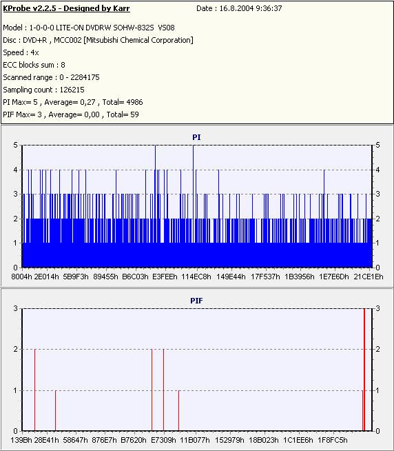Click the 1C1EE6h label on PIF axis
The width and height of the screenshot is (394, 451).
tap(298, 440)
